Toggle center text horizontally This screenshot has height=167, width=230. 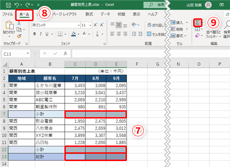point(119,34)
